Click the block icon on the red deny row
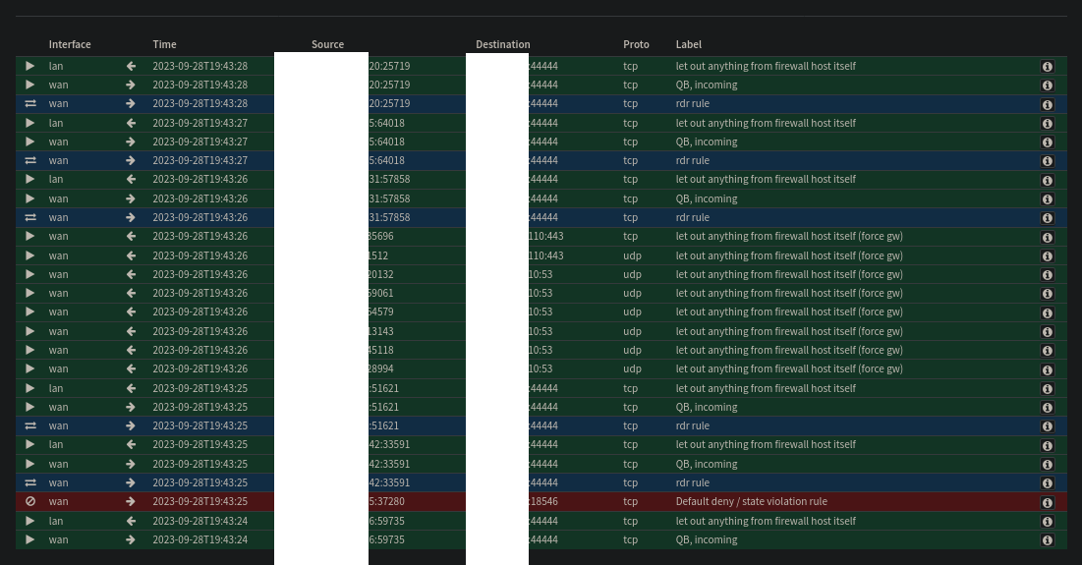 click(x=30, y=501)
